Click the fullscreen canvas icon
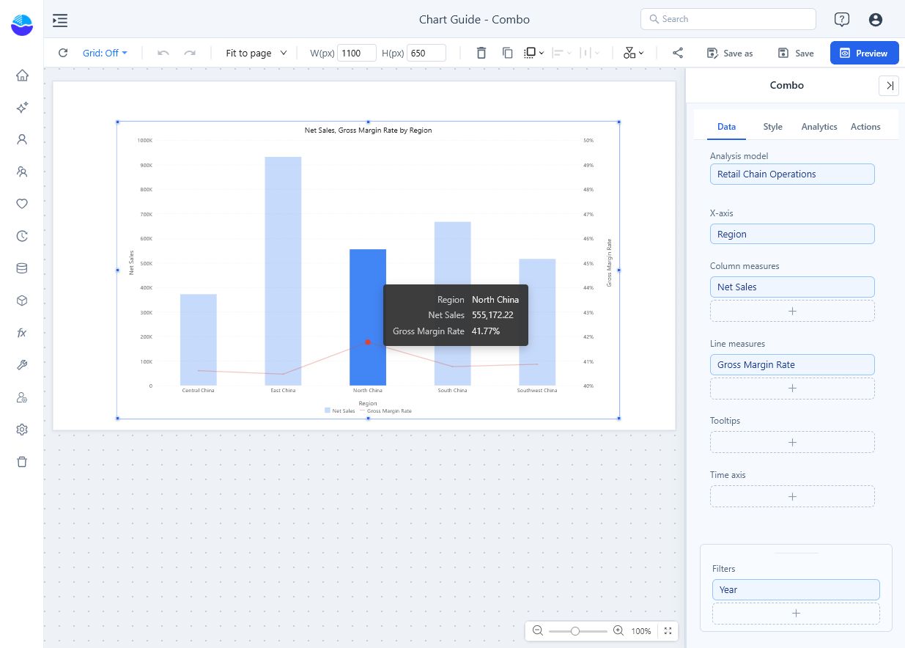The height and width of the screenshot is (648, 905). click(x=668, y=631)
